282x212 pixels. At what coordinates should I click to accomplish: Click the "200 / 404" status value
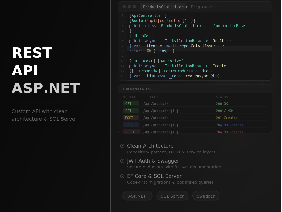225,111
